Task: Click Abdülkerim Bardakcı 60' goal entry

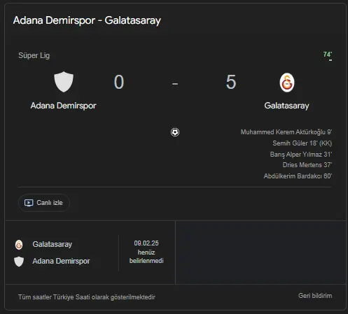Action: pyautogui.click(x=298, y=176)
